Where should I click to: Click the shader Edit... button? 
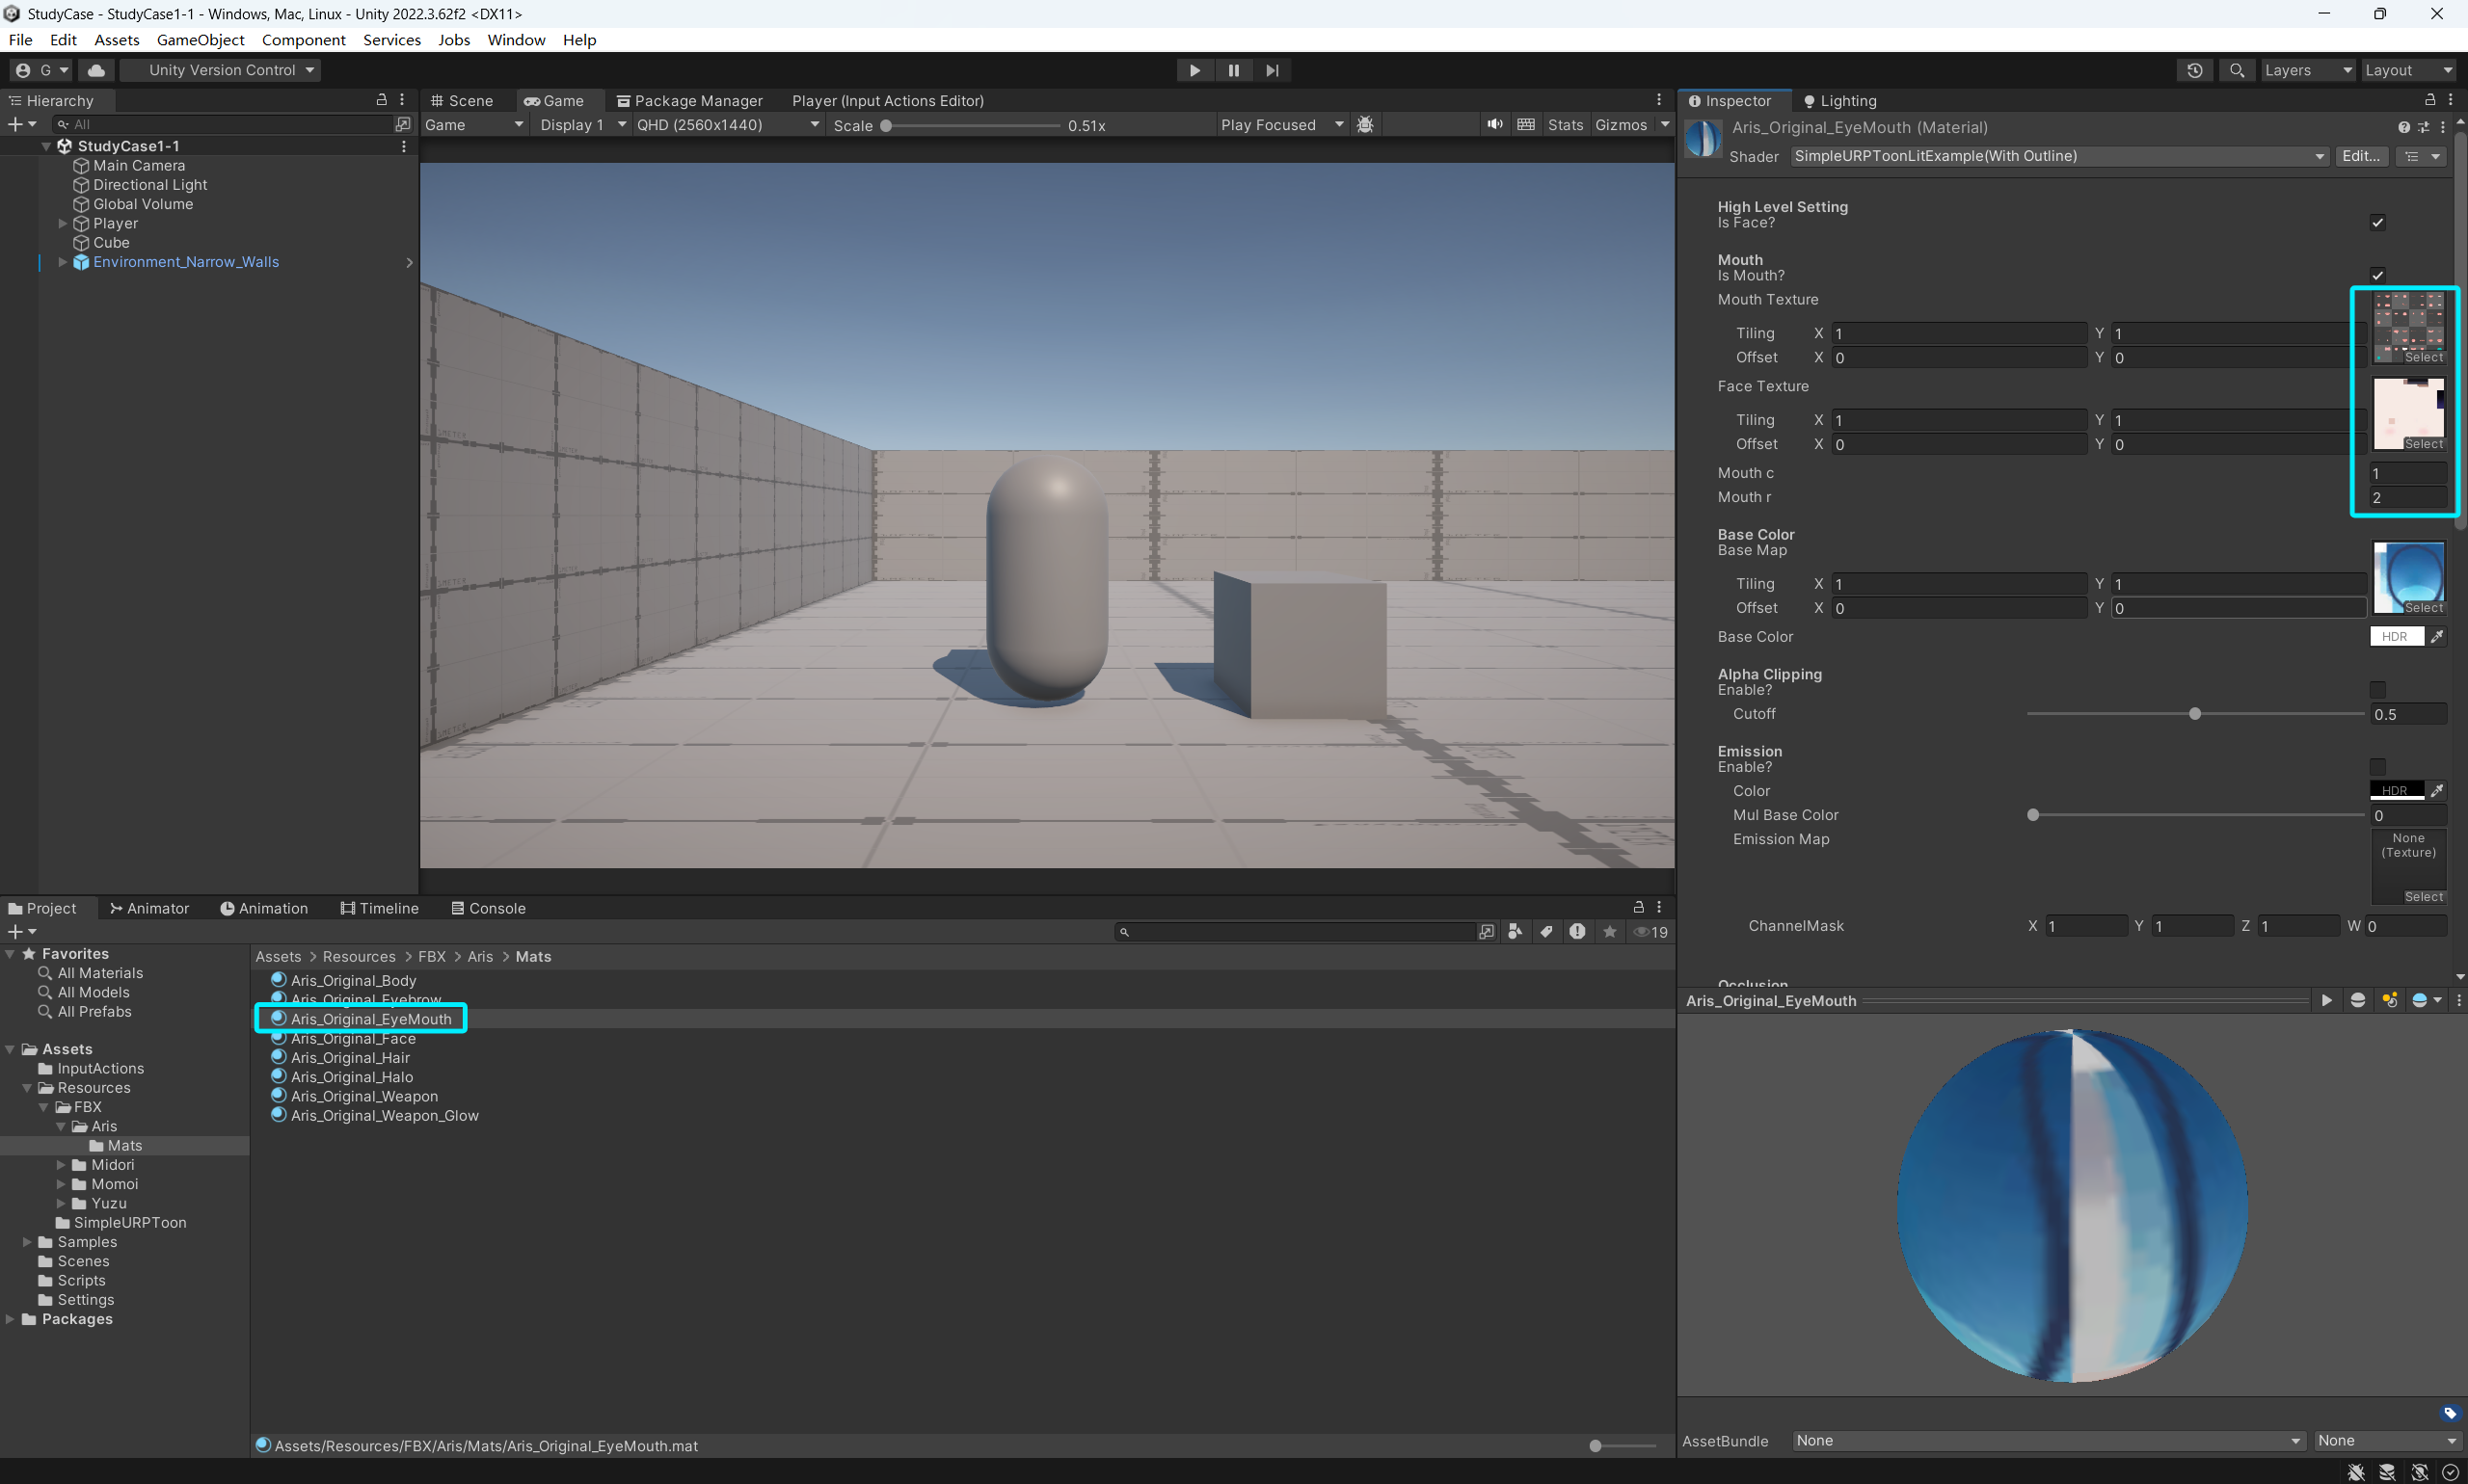point(2360,156)
